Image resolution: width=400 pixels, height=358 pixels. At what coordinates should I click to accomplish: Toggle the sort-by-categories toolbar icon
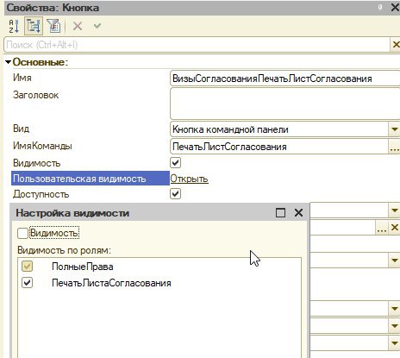[x=34, y=26]
